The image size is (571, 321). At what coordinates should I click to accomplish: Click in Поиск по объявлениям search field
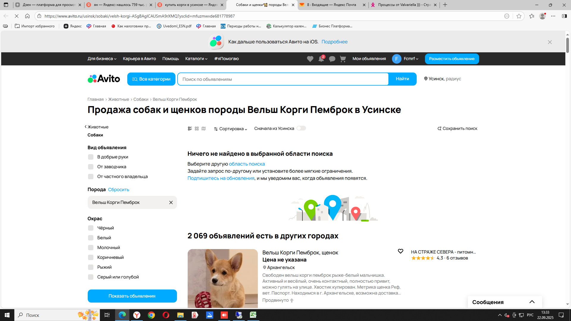click(283, 79)
